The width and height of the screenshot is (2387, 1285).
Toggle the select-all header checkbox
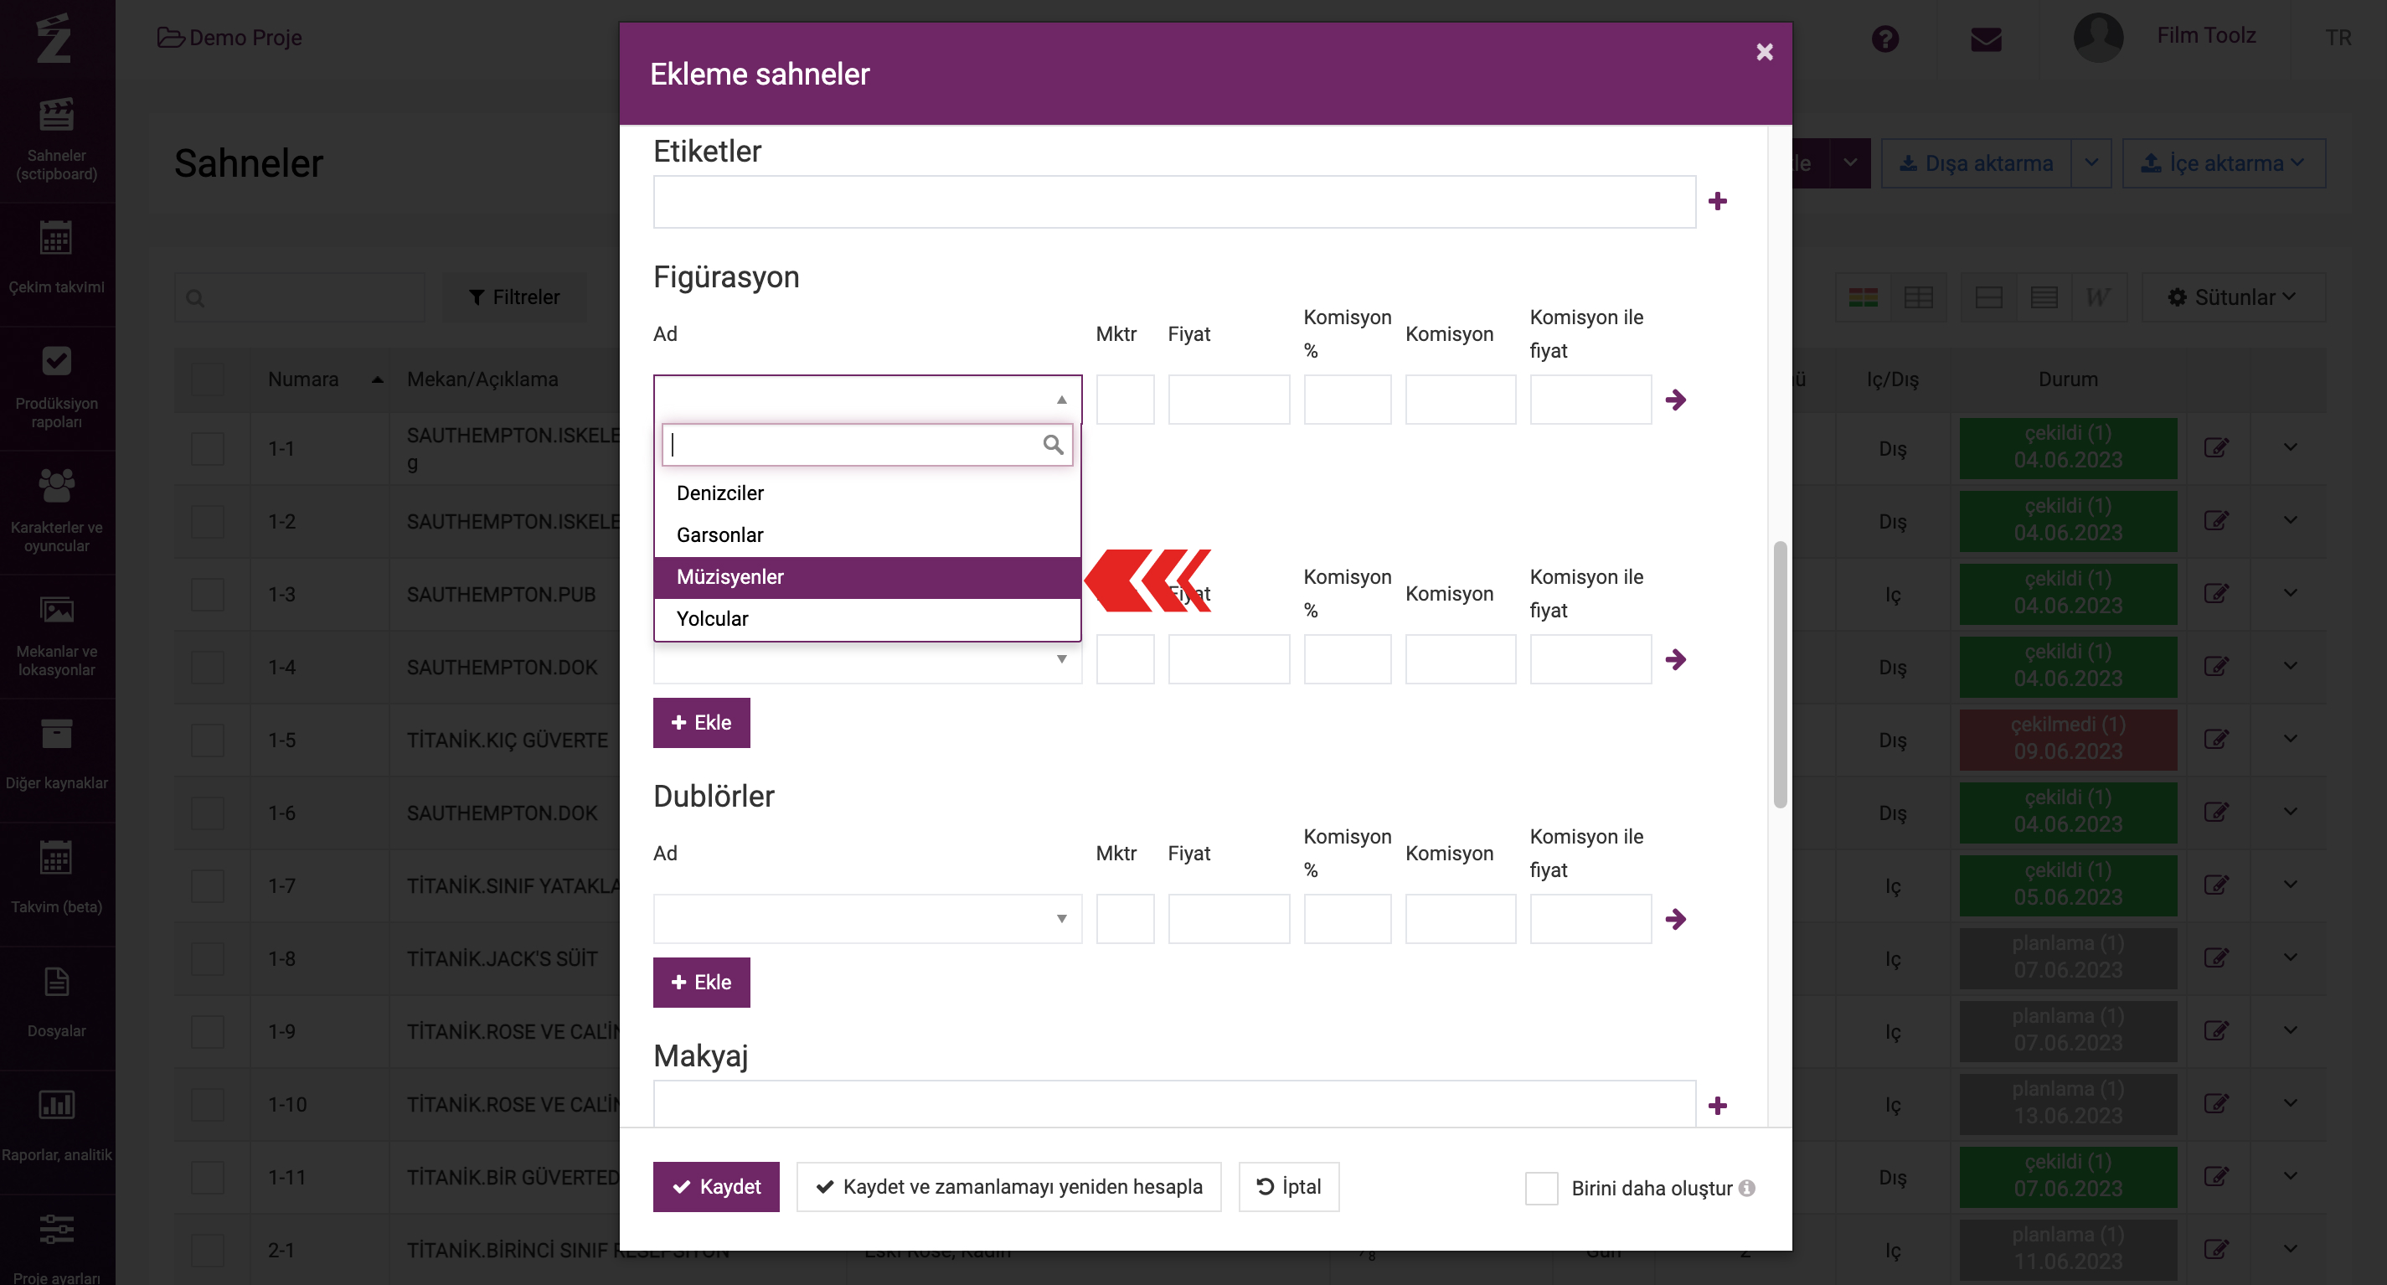(207, 379)
